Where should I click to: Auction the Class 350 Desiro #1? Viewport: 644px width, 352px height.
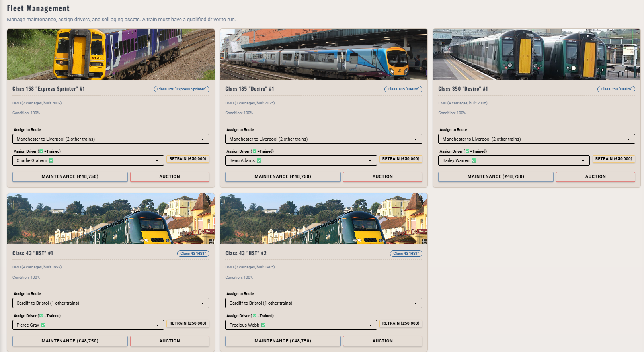595,177
